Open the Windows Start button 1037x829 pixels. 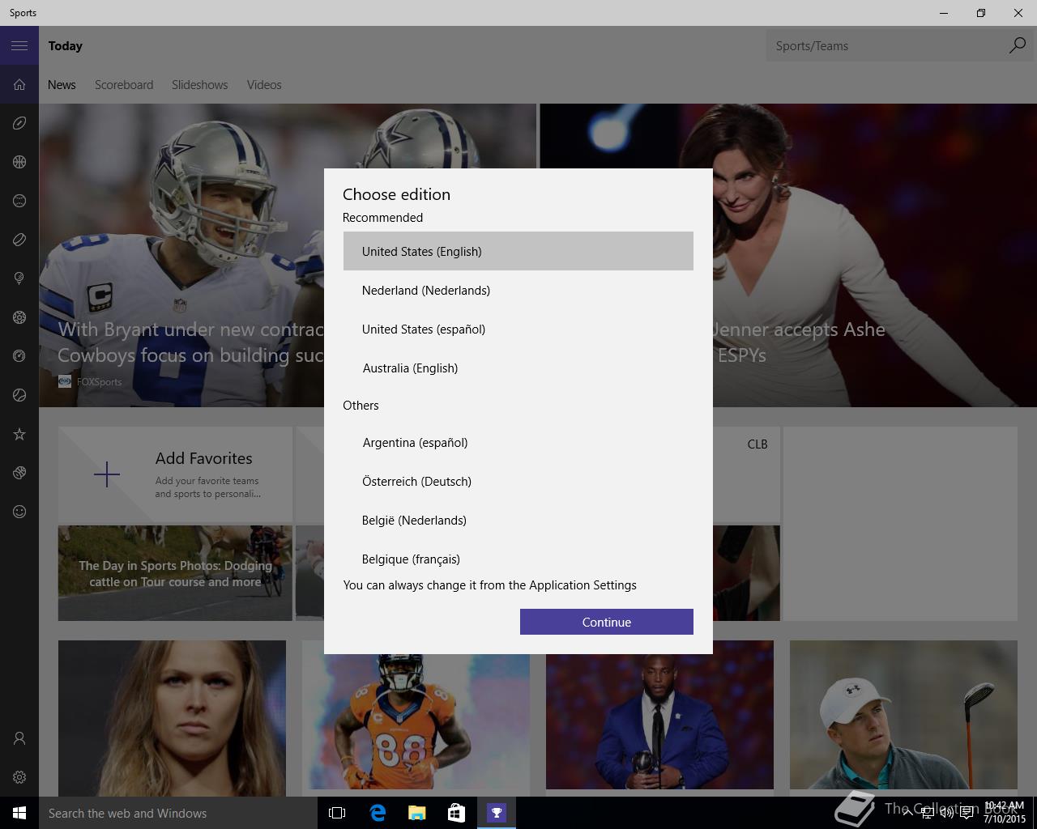coord(19,813)
